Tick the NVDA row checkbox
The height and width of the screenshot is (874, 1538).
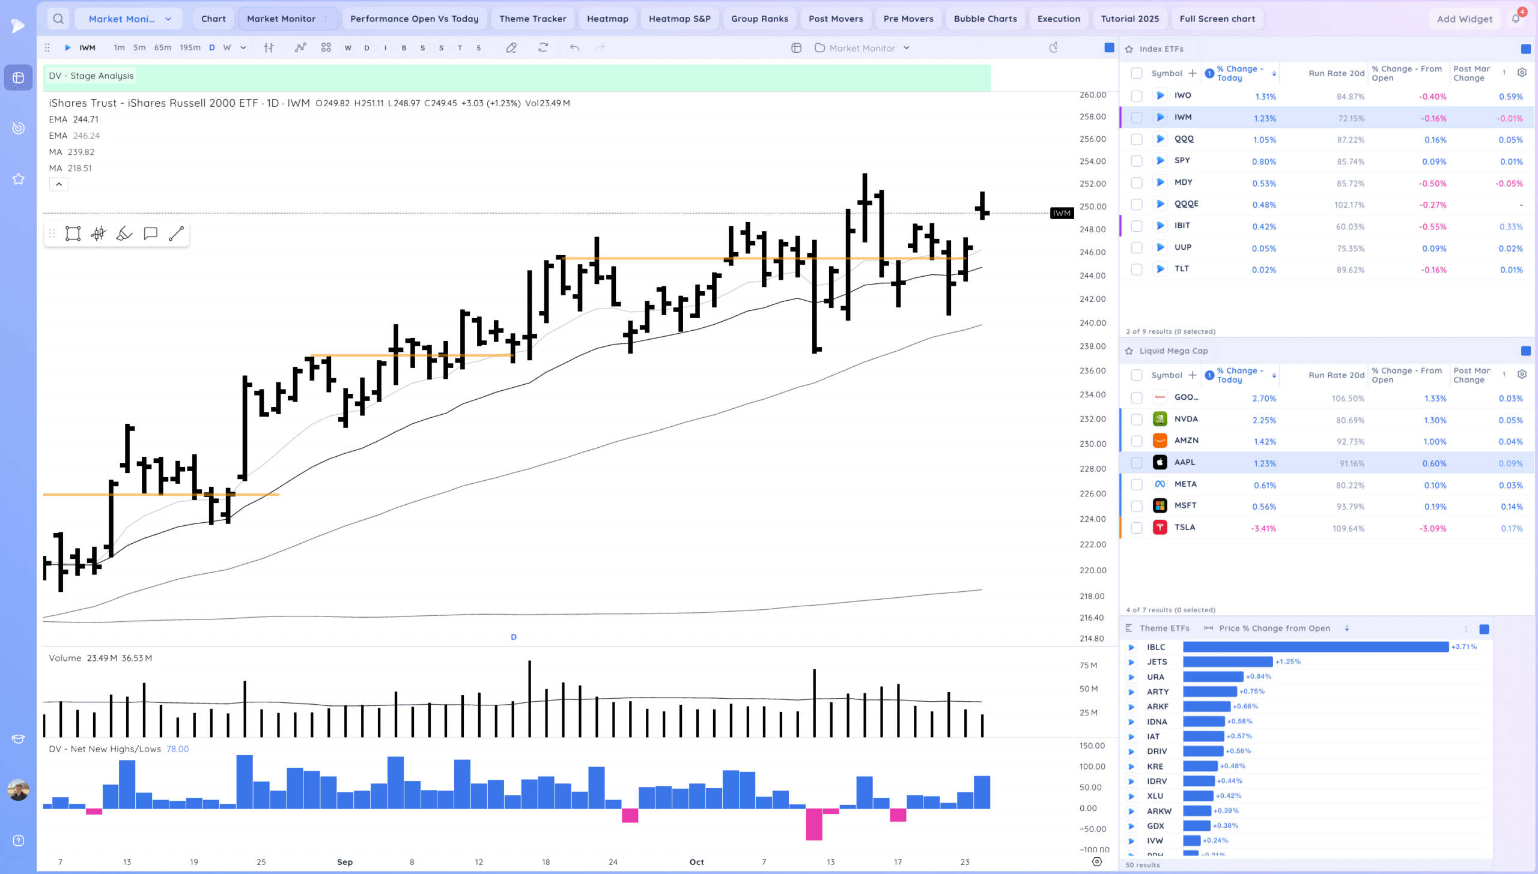[x=1136, y=420]
